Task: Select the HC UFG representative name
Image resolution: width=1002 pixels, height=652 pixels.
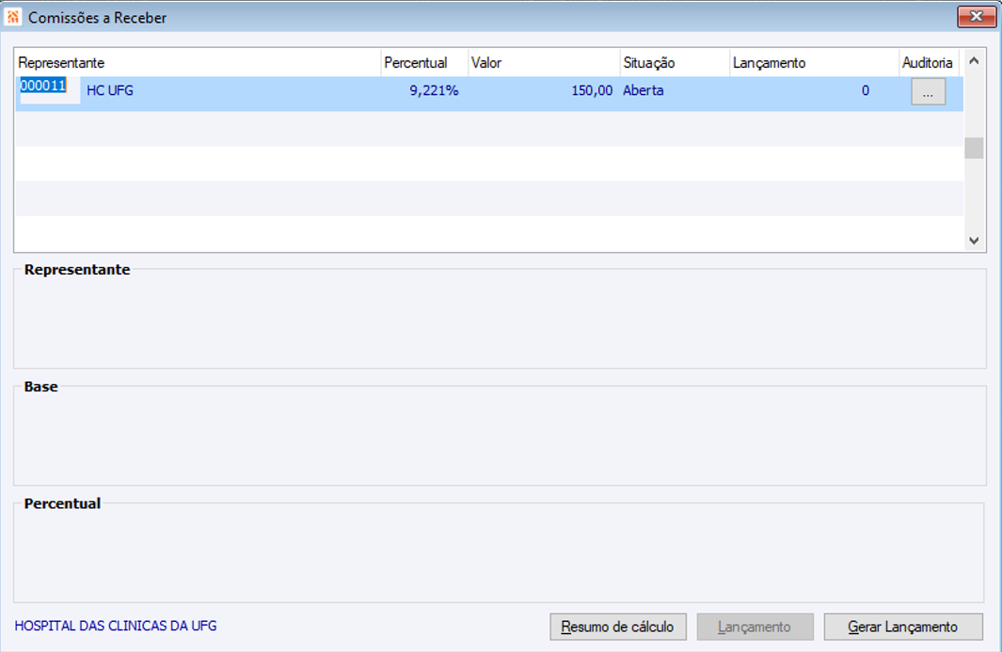Action: click(x=110, y=90)
